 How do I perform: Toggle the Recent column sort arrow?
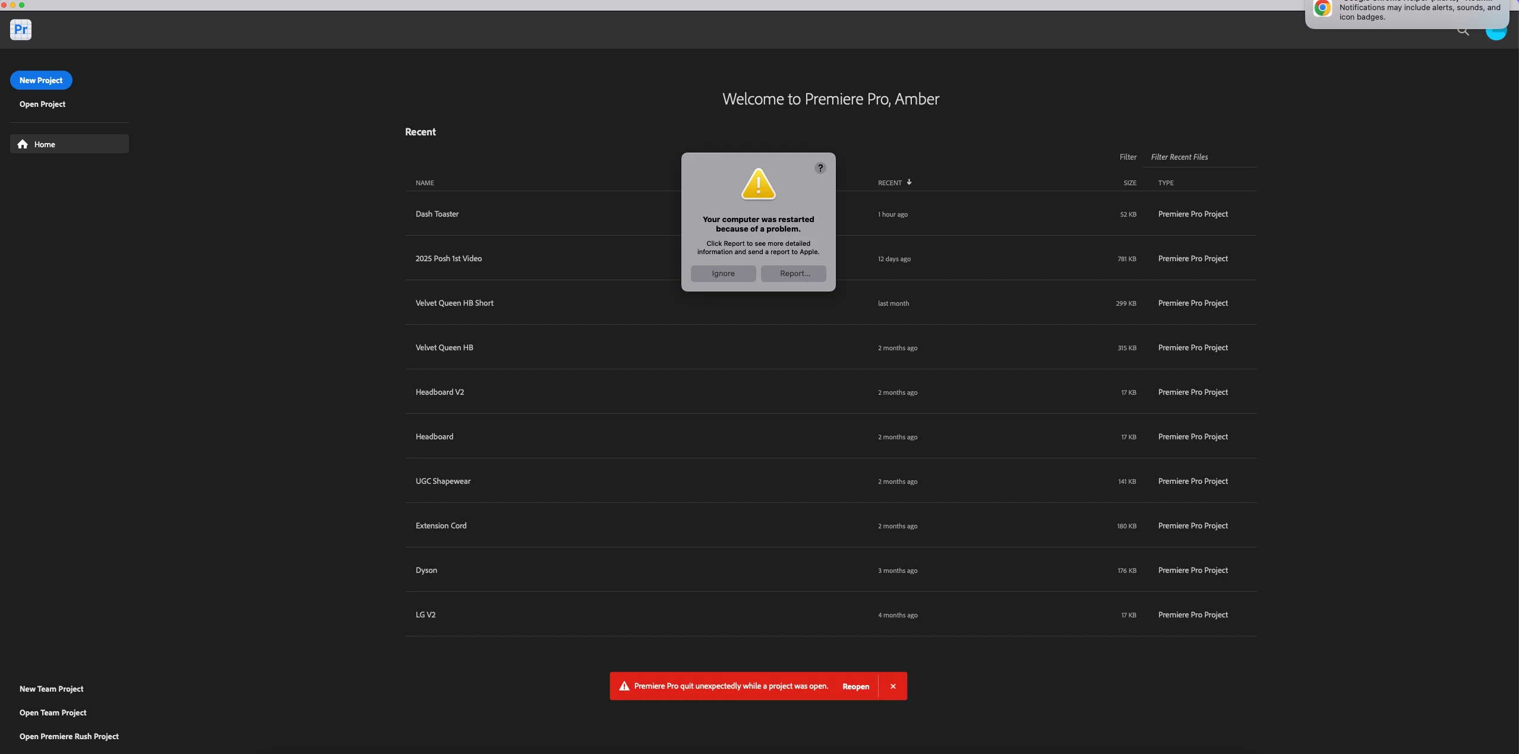click(909, 182)
